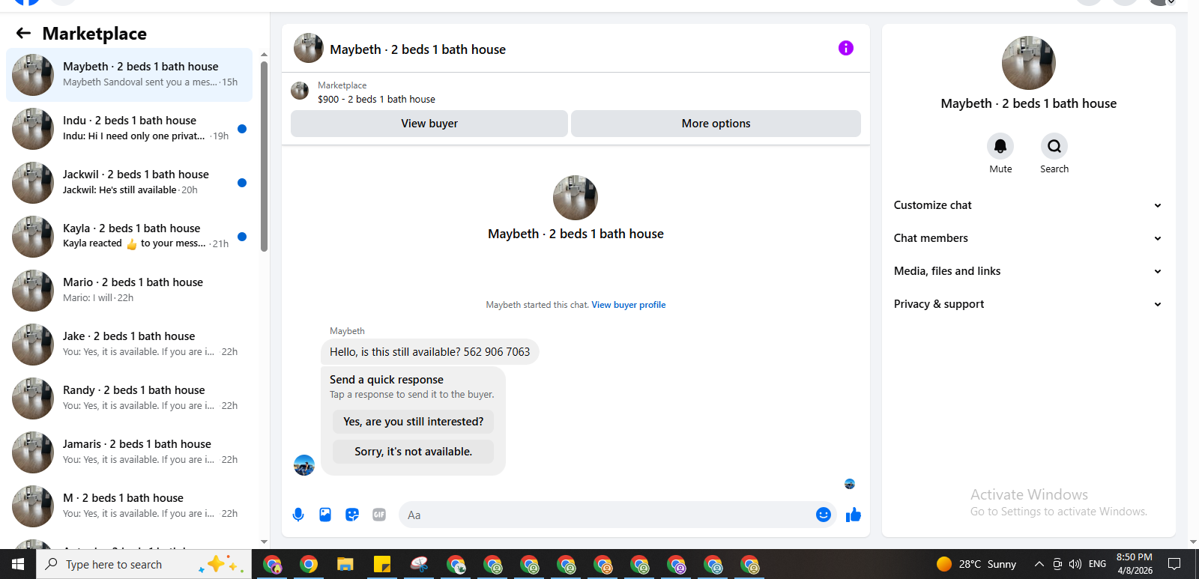This screenshot has width=1199, height=579.
Task: Open the Randy conversation in the list
Action: (x=129, y=398)
